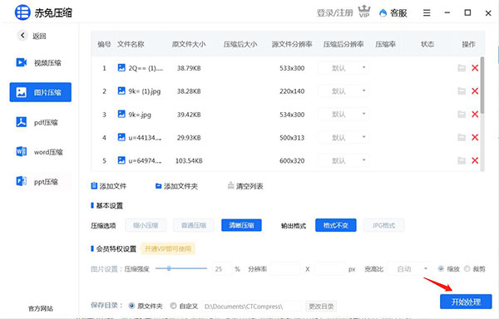Image resolution: width=499 pixels, height=319 pixels.
Task: Open 视频压缩 video compression
Action: 41,62
